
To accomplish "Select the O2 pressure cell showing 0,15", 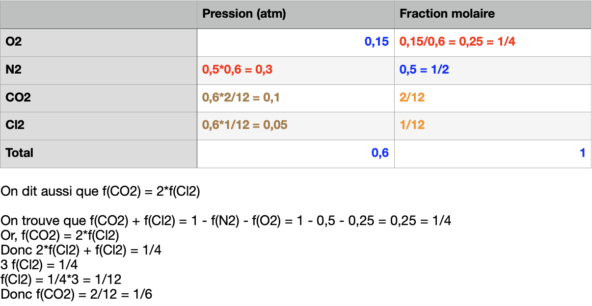I will (376, 42).
